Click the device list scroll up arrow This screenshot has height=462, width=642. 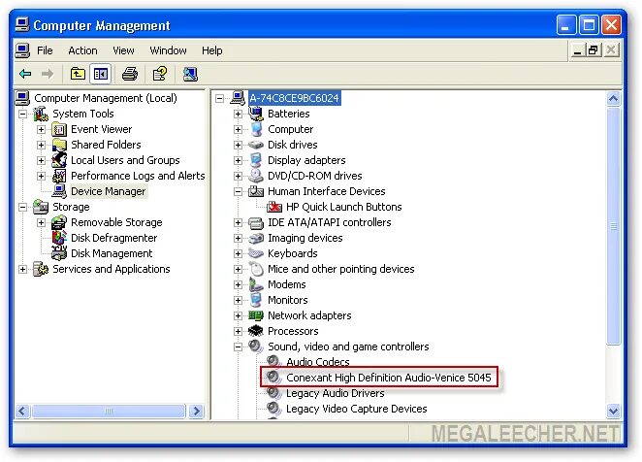coord(613,98)
